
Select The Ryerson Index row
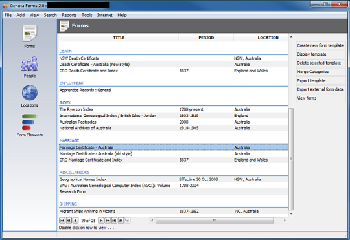point(173,109)
